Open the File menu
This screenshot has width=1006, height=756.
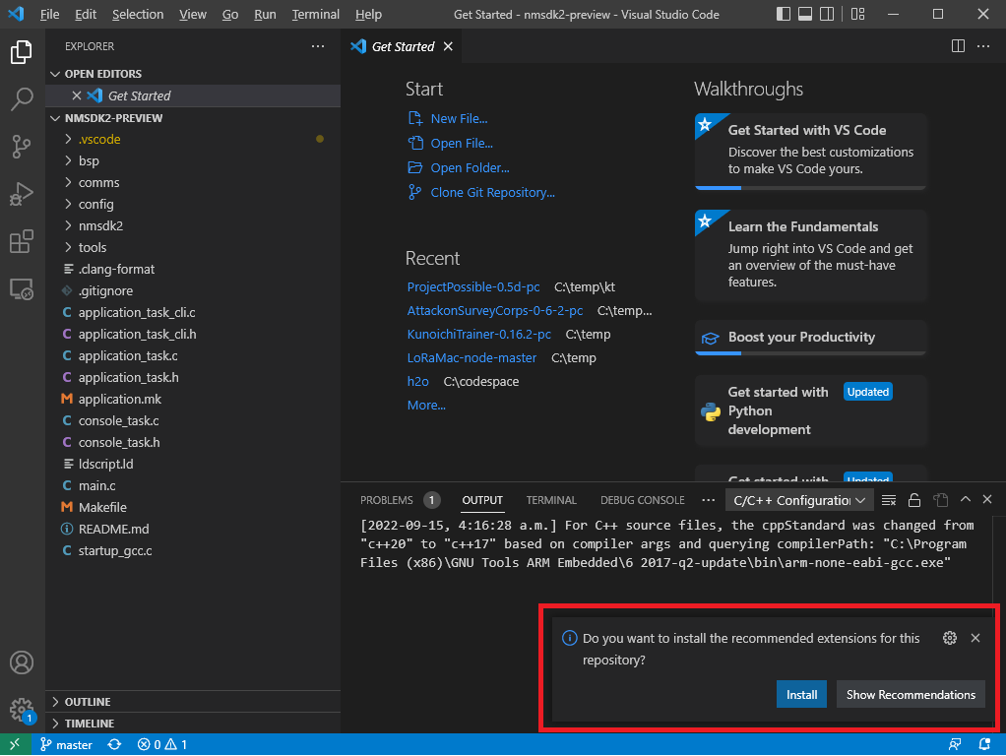[x=49, y=14]
